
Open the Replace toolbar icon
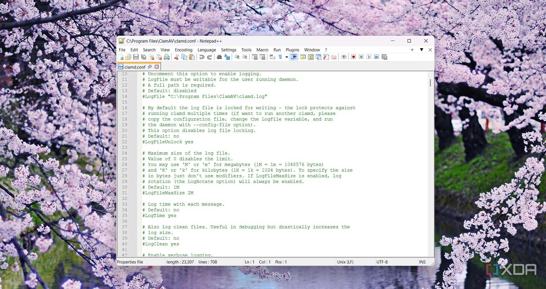(x=227, y=57)
